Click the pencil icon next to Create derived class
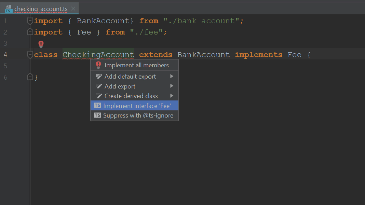365x205 pixels. 99,96
